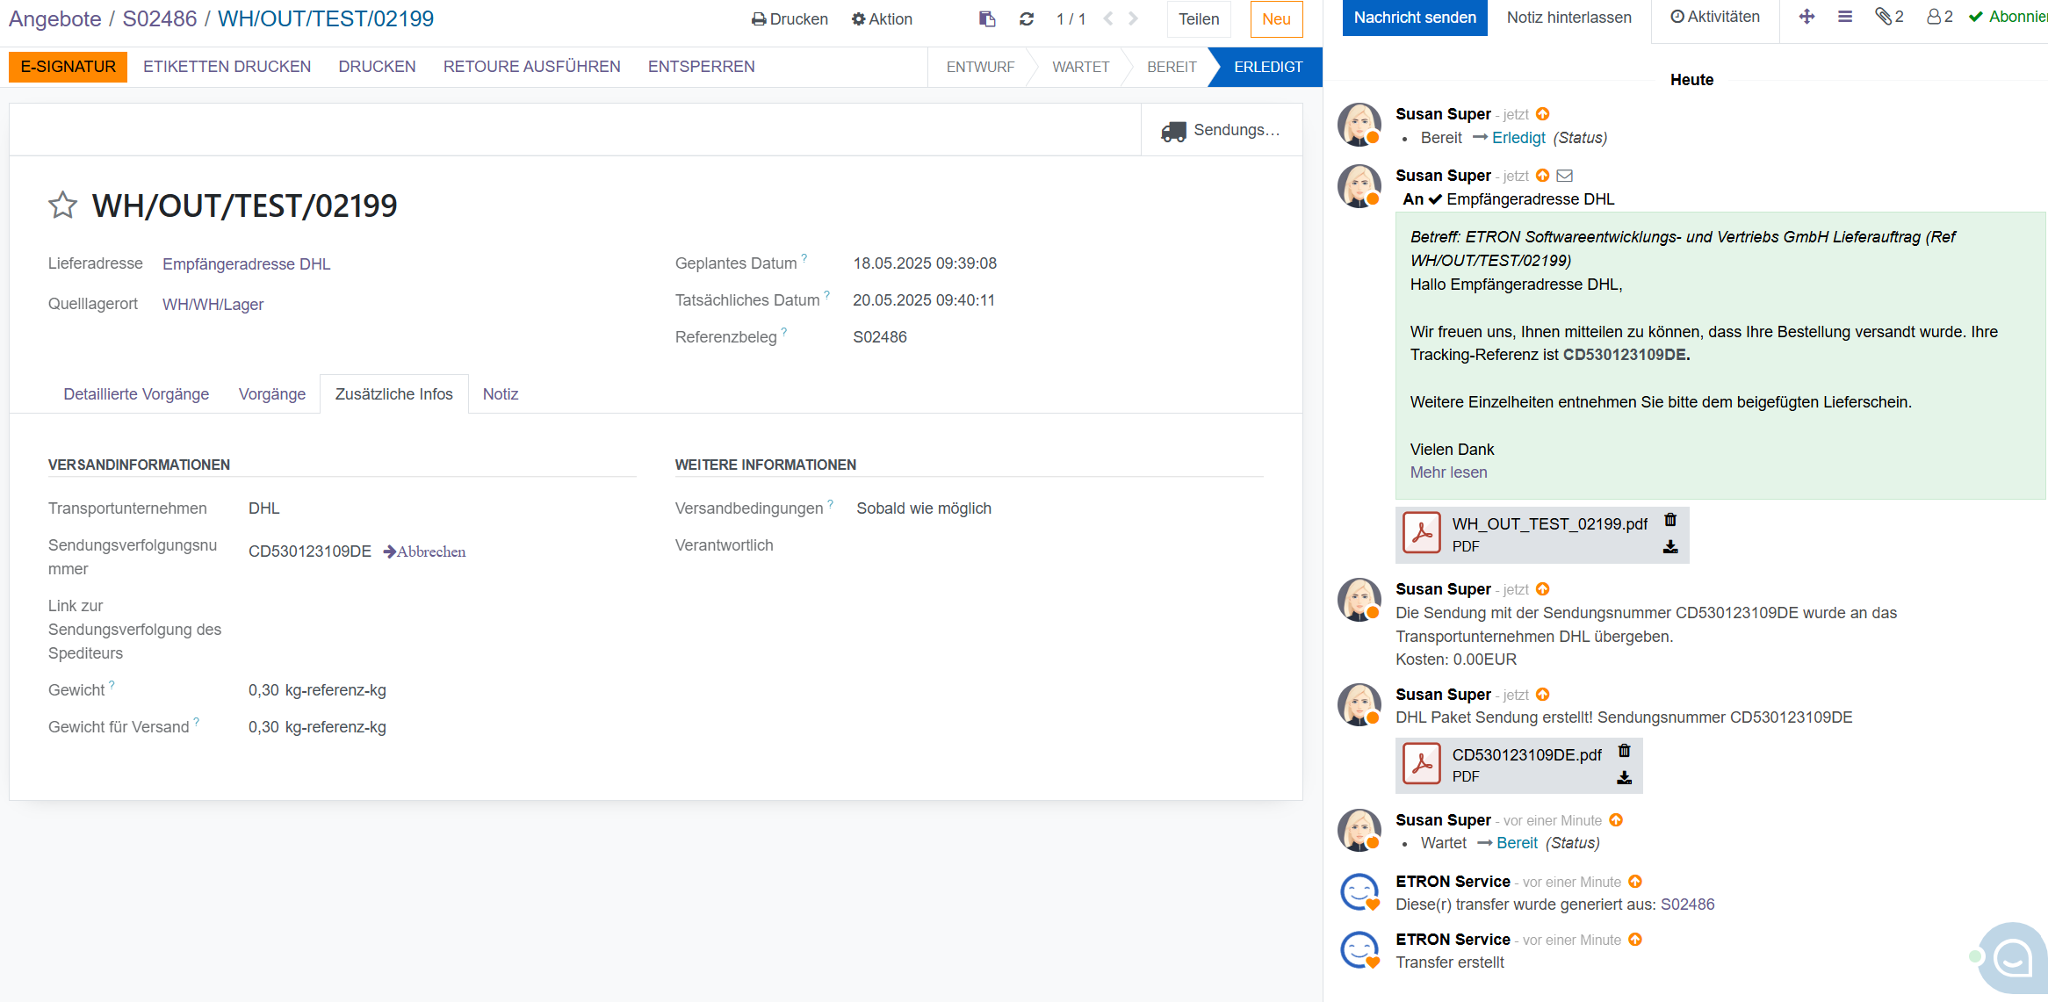Click the move/arrows icon in chatter header
2048x1002 pixels.
point(1806,17)
